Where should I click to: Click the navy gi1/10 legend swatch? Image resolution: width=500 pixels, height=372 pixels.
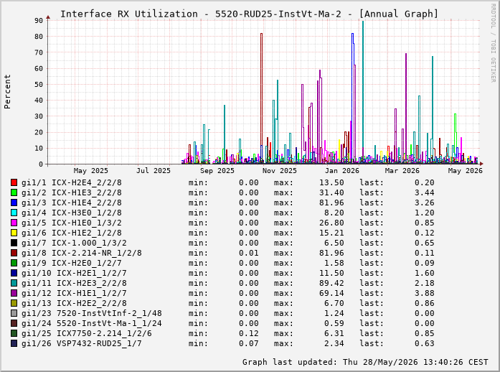(14, 273)
